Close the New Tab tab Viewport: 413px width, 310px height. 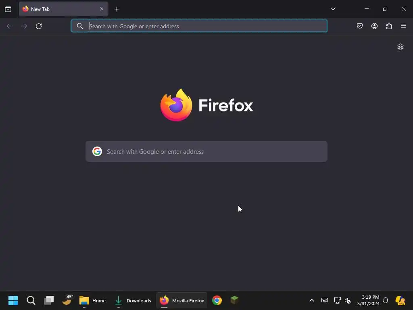101,9
